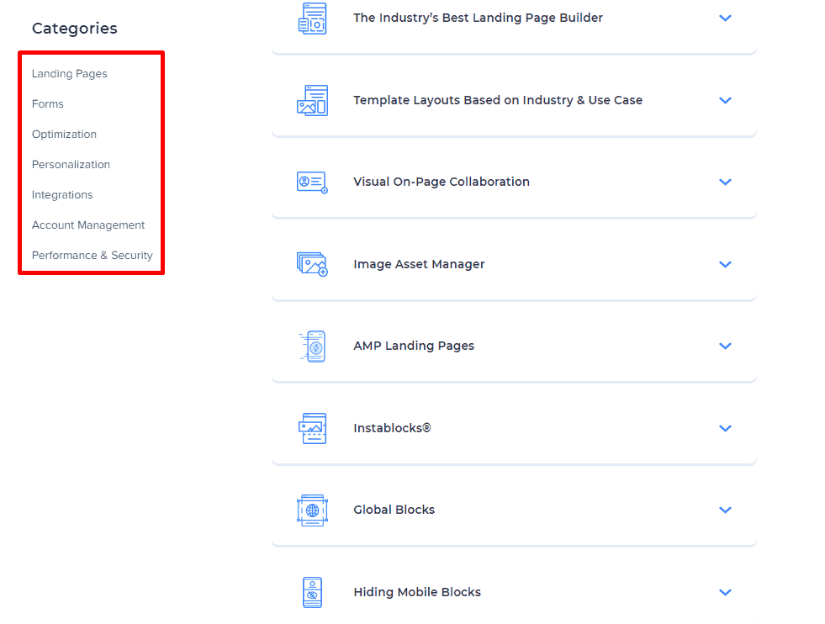Viewport: 825px width, 624px height.
Task: Click Hiding Mobile Blocks title
Action: coord(417,592)
